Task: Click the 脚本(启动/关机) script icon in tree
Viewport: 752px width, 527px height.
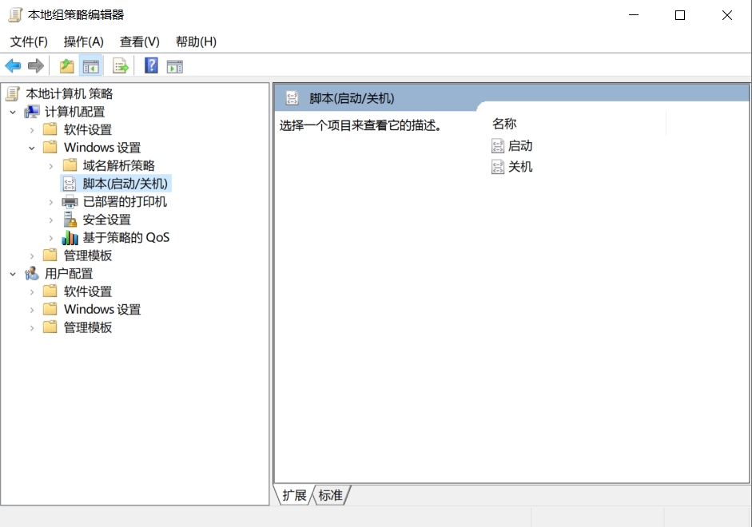Action: 70,184
